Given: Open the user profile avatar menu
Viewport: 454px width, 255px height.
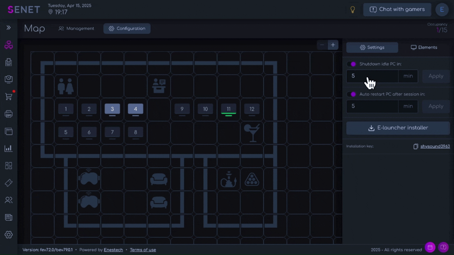Looking at the screenshot, I should [x=442, y=10].
